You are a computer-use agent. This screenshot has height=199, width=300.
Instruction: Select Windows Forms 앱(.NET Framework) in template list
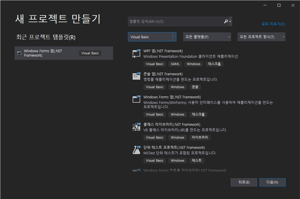(x=172, y=97)
